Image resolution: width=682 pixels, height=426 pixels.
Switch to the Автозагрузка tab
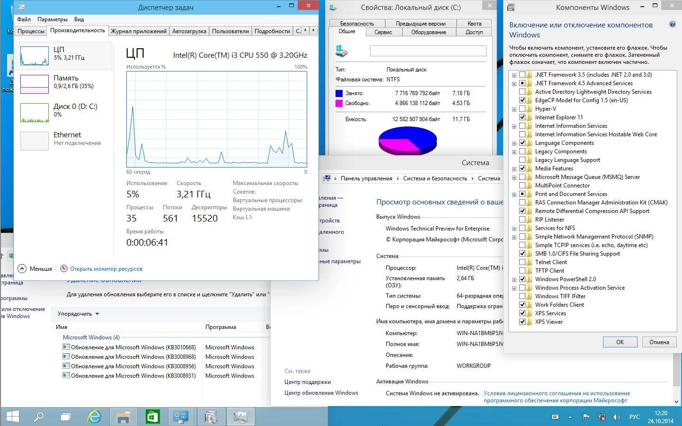pyautogui.click(x=189, y=31)
